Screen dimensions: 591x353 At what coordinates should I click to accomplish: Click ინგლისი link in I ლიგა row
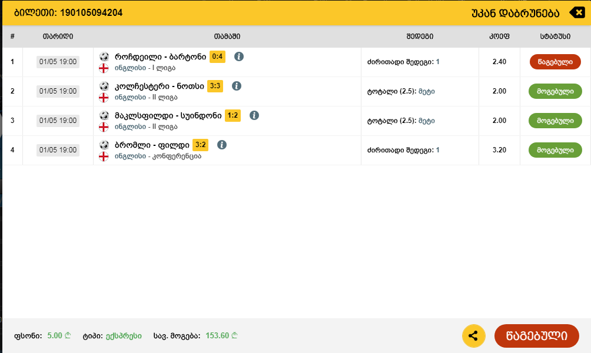[130, 68]
